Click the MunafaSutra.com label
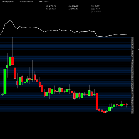This screenshot has height=139, width=139. tap(26, 2)
